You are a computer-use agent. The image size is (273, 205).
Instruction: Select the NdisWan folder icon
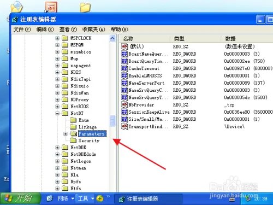(x=65, y=93)
